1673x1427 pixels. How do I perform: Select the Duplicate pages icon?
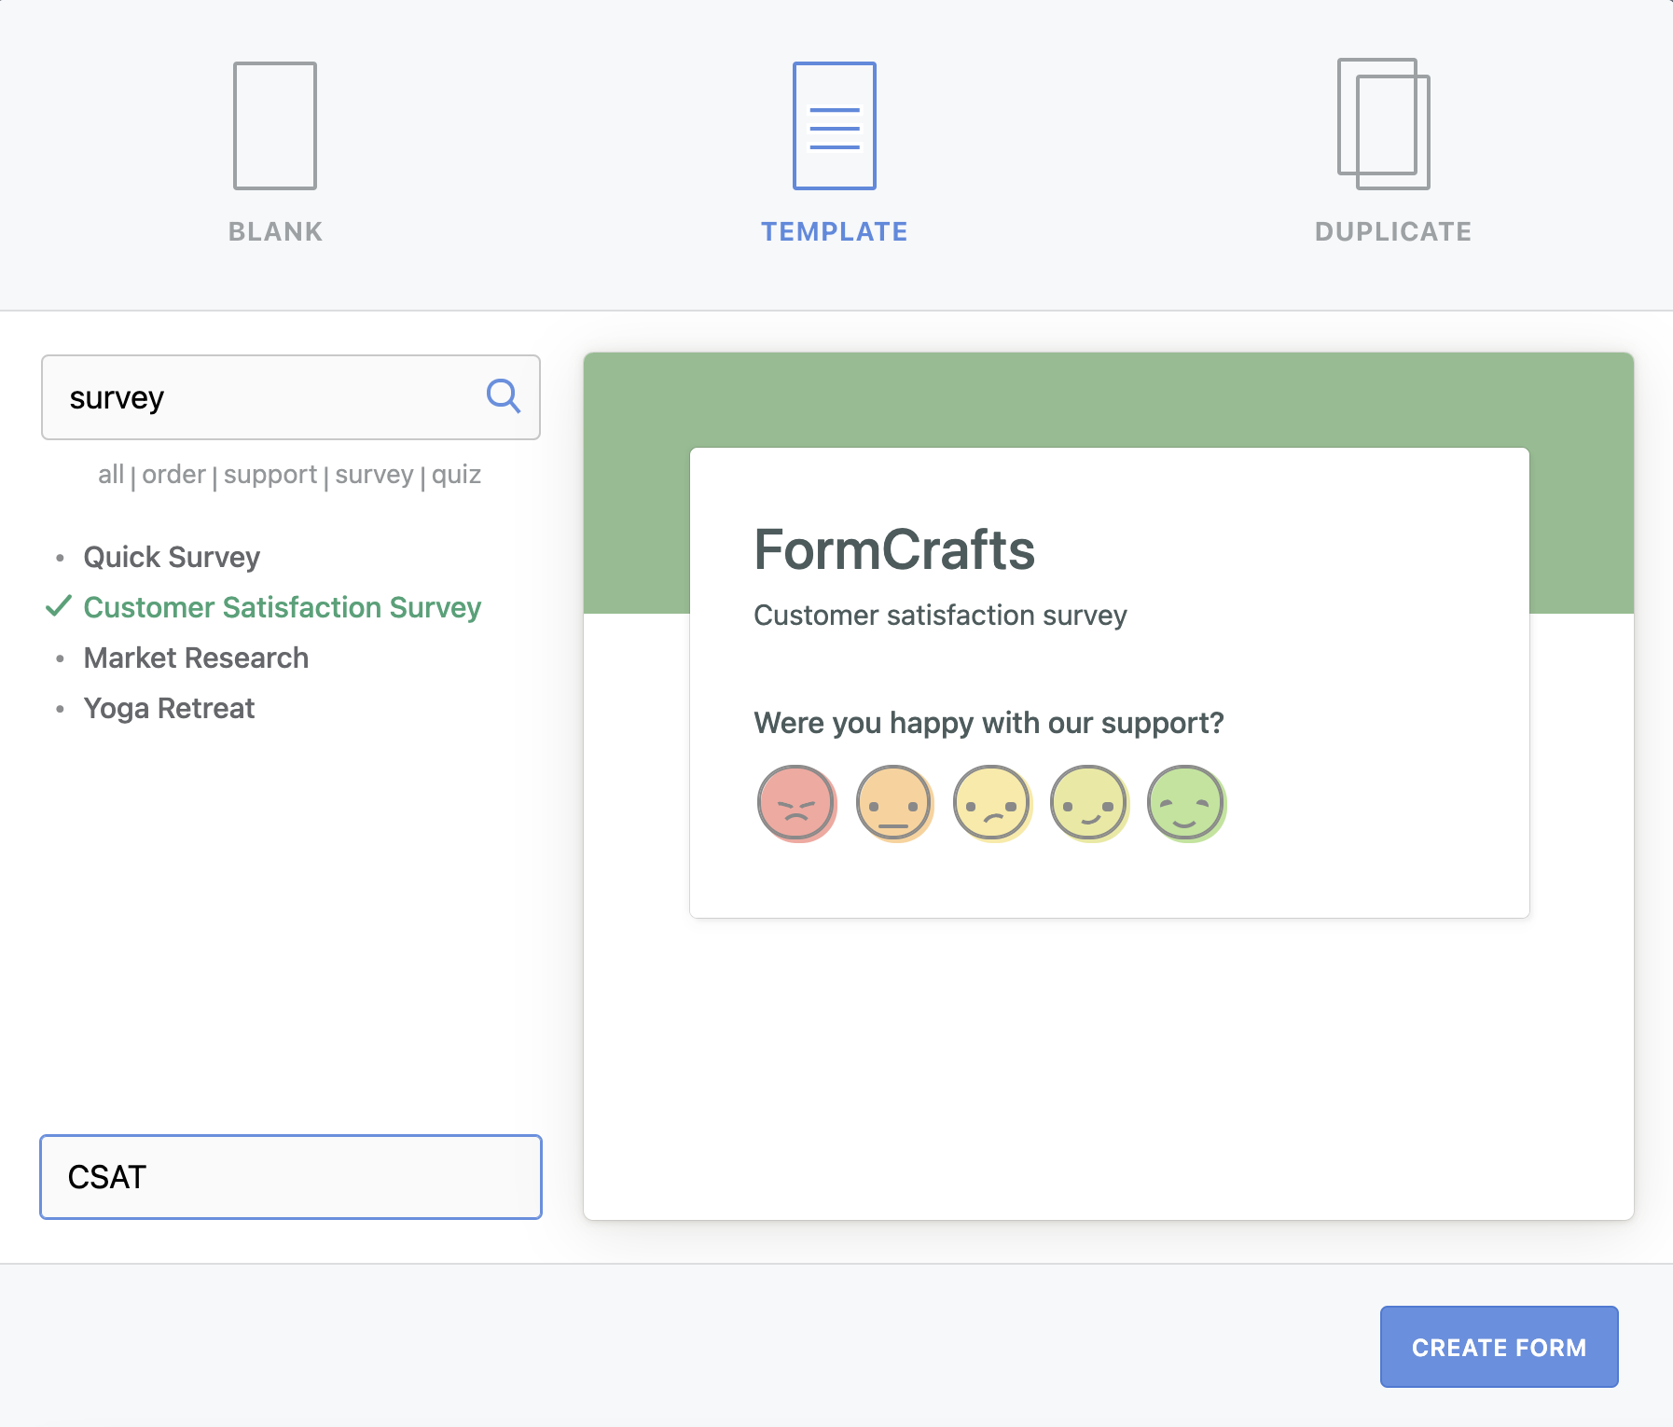pyautogui.click(x=1384, y=124)
